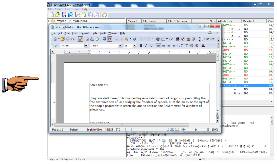Open Find & Replace binoculars in Writer
This screenshot has width=277, height=164.
(178, 39)
